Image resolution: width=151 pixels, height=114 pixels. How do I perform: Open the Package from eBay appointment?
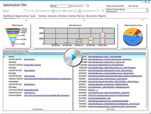coord(31,90)
